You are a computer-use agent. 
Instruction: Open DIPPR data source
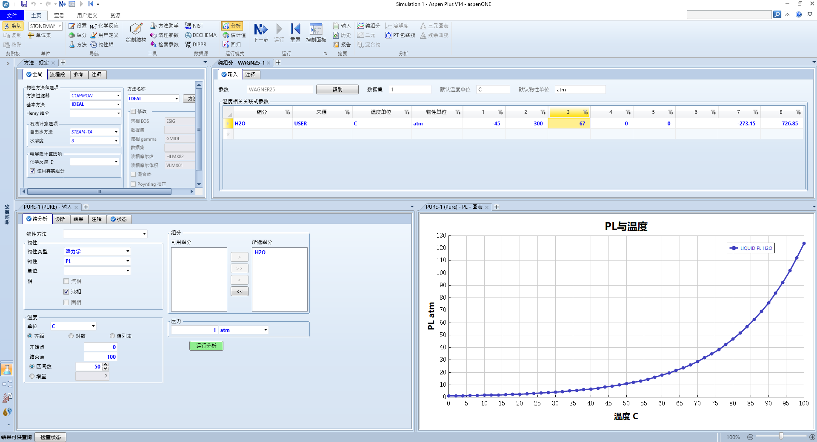(196, 45)
